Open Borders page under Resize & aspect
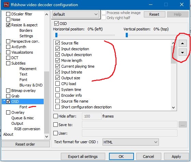 (x=26, y=30)
